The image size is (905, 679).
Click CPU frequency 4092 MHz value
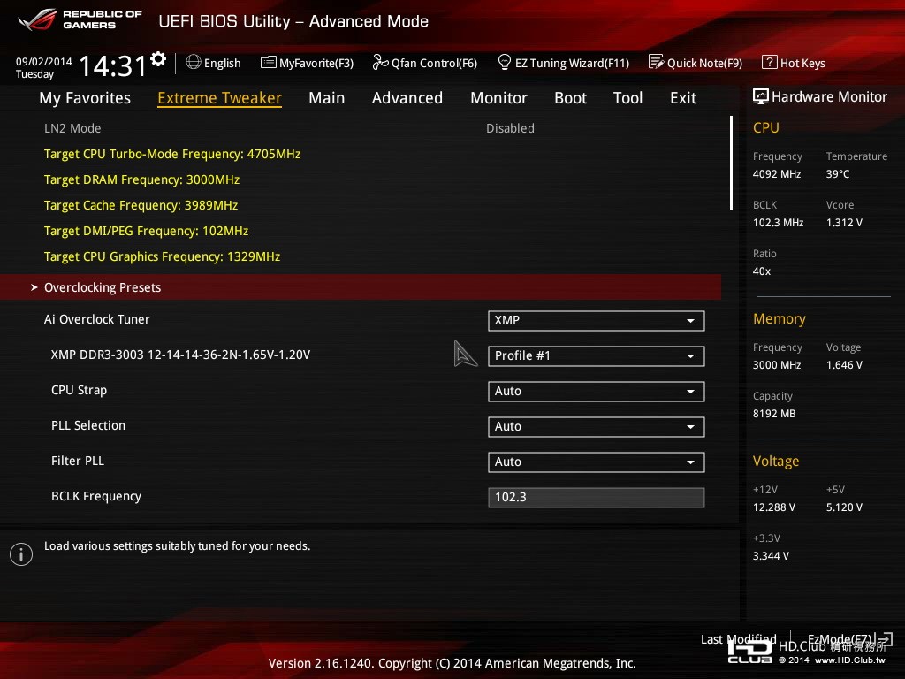(777, 174)
